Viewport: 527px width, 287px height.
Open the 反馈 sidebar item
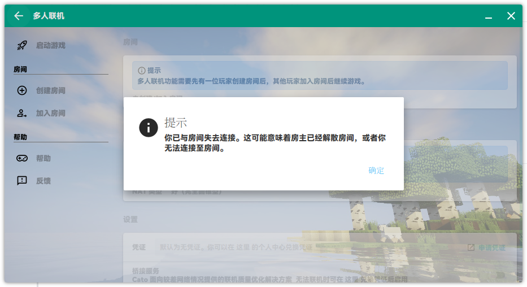[x=43, y=181]
